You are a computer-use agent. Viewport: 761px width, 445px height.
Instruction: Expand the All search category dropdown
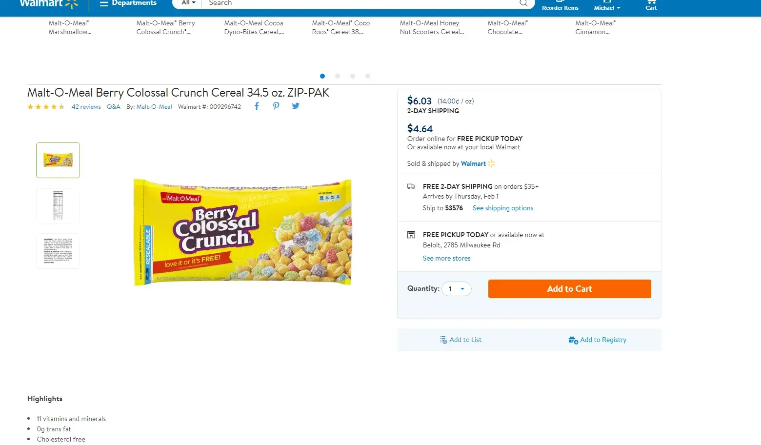point(188,3)
